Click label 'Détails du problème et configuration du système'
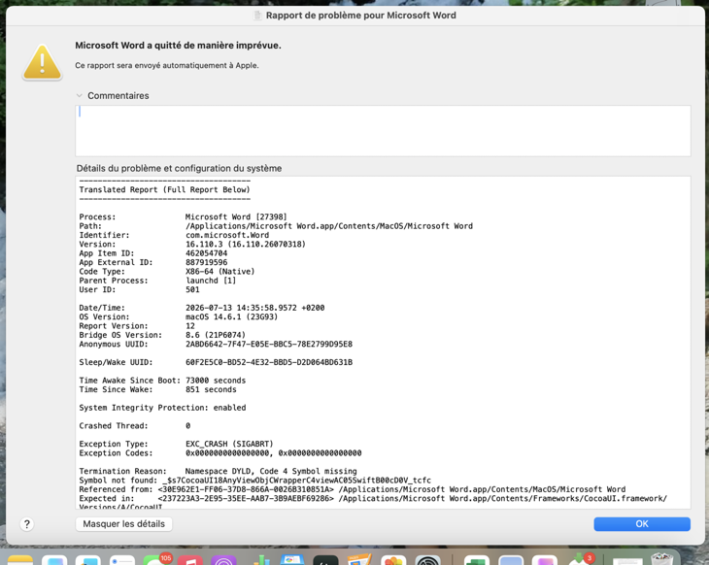Viewport: 709px width, 565px height. tap(179, 168)
